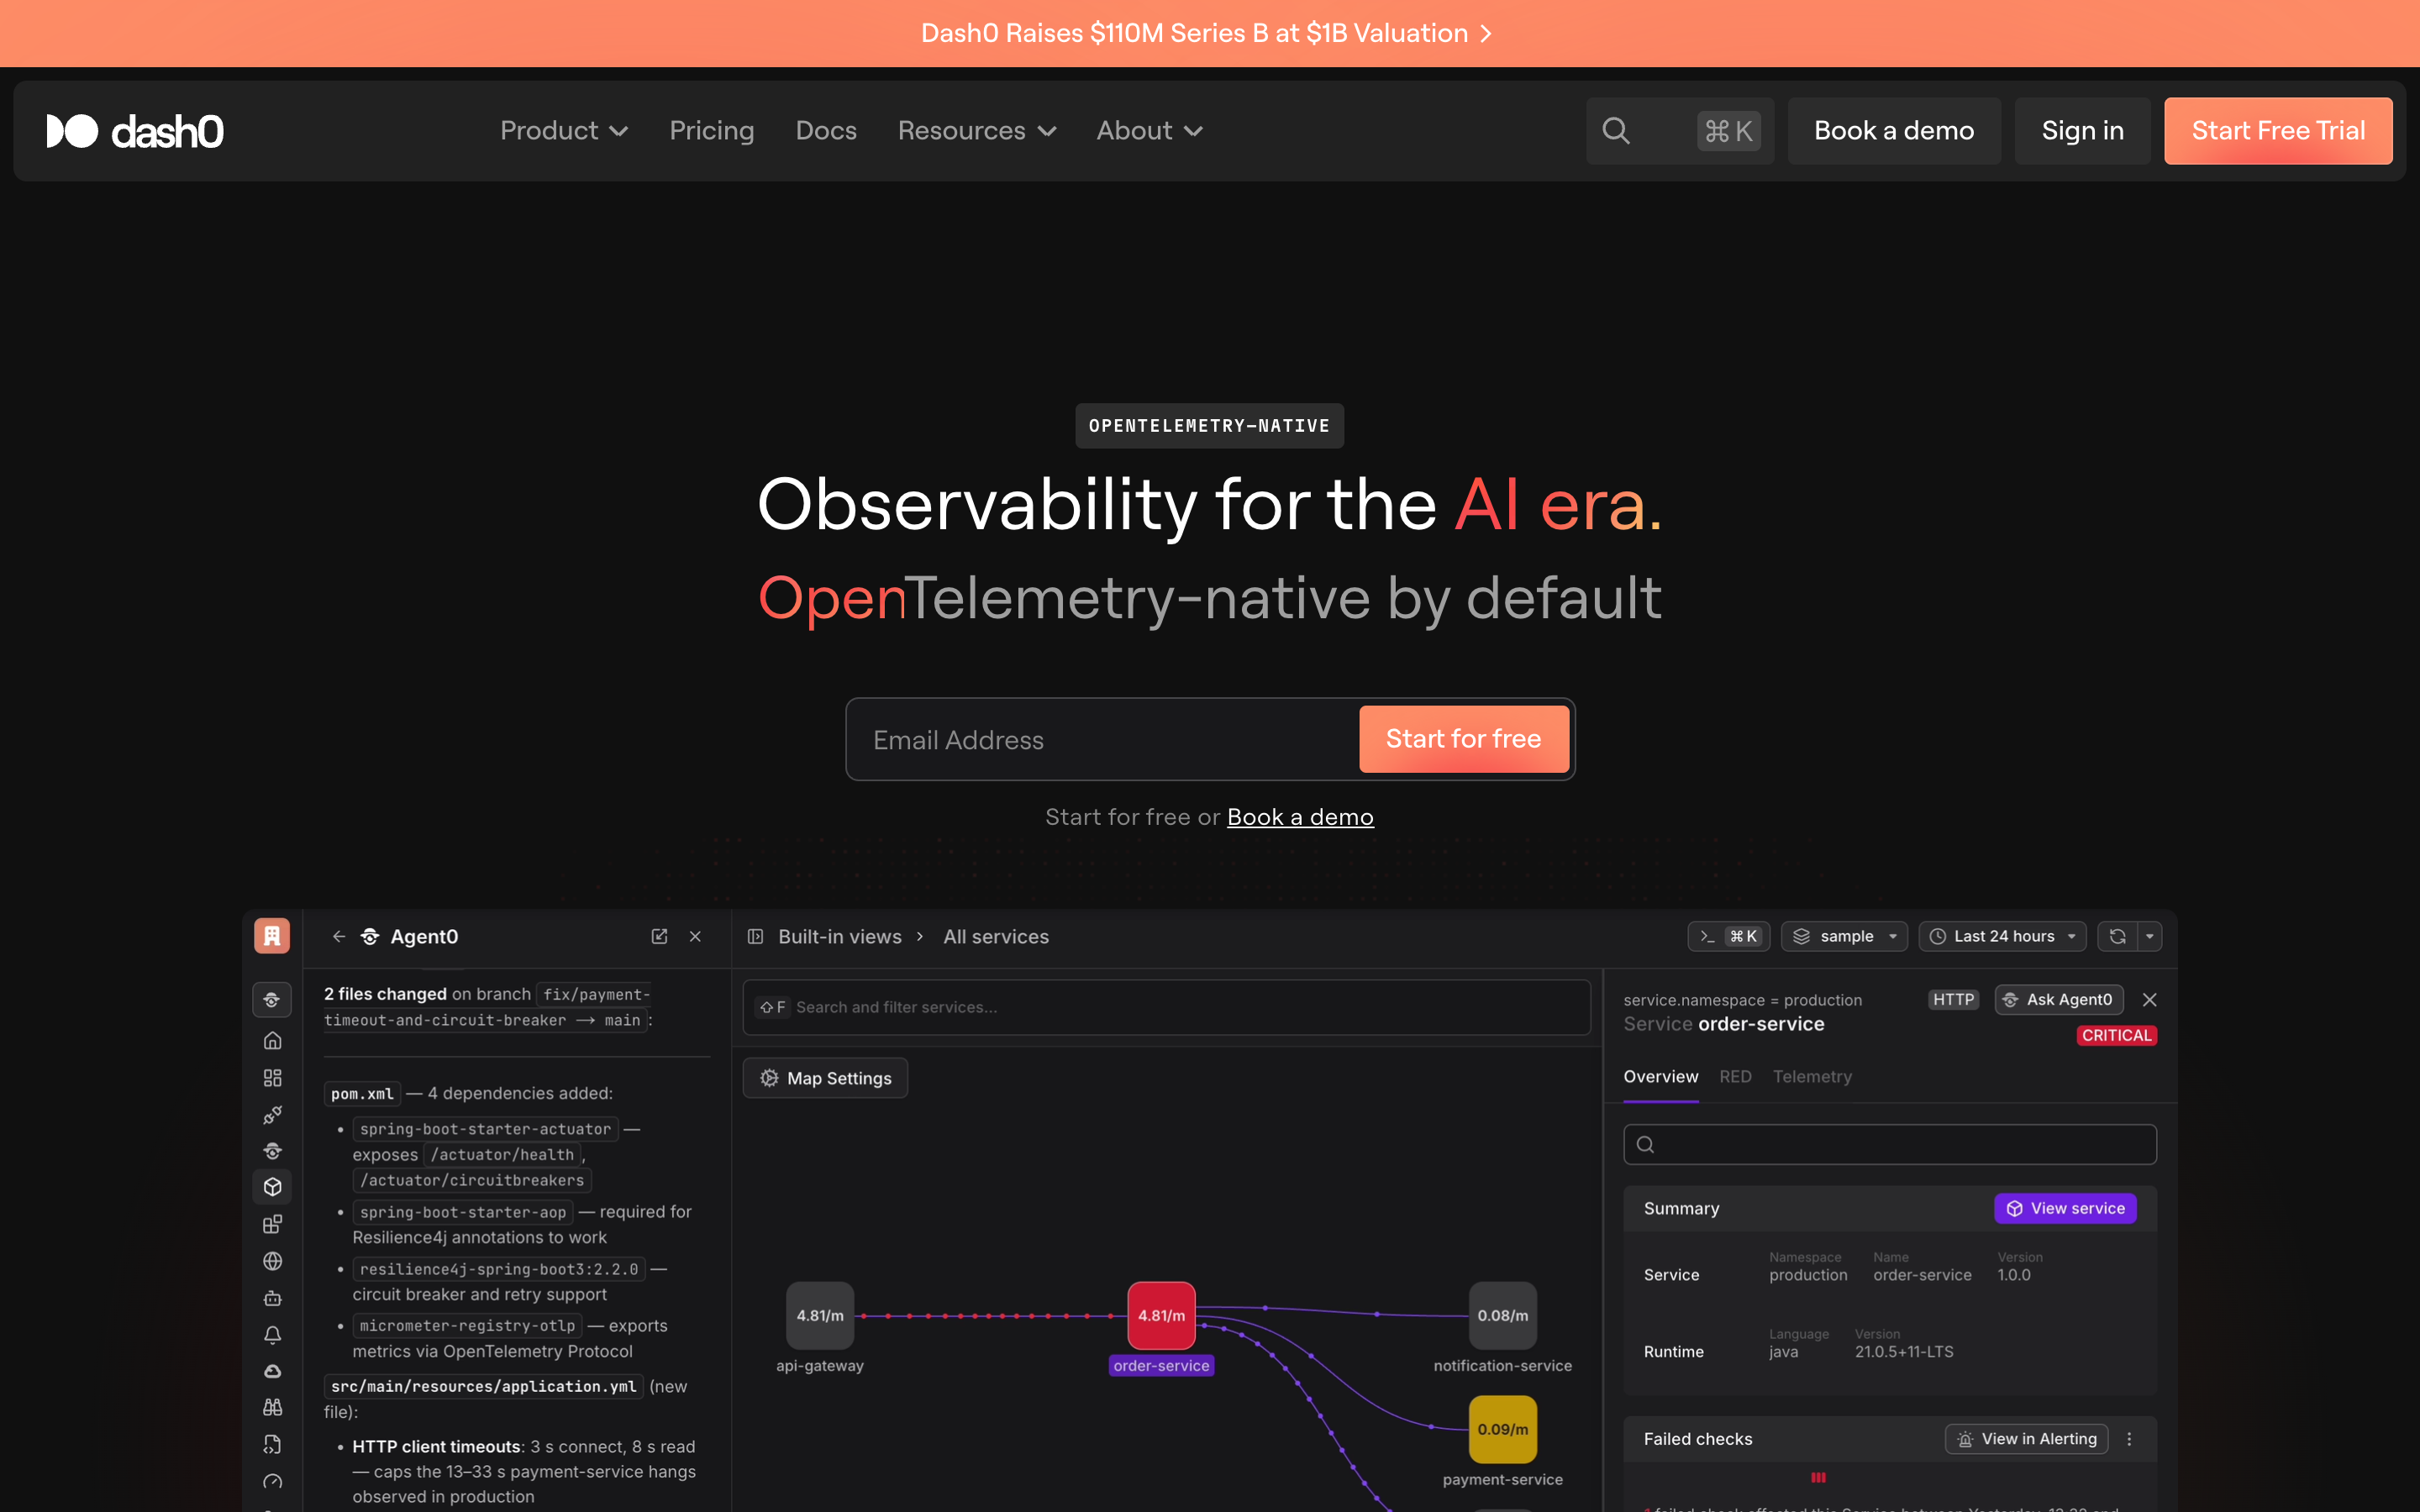Open the code file icon in sidebar

pyautogui.click(x=272, y=1445)
